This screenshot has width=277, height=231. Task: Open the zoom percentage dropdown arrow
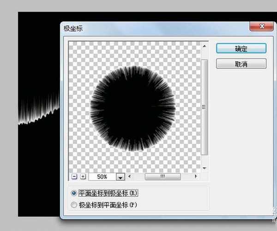[120, 177]
